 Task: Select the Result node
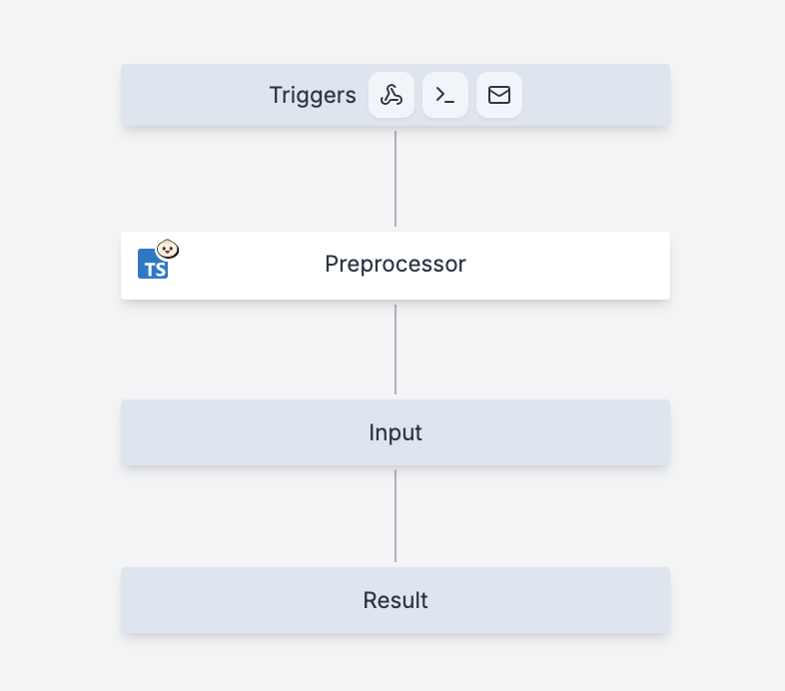395,600
